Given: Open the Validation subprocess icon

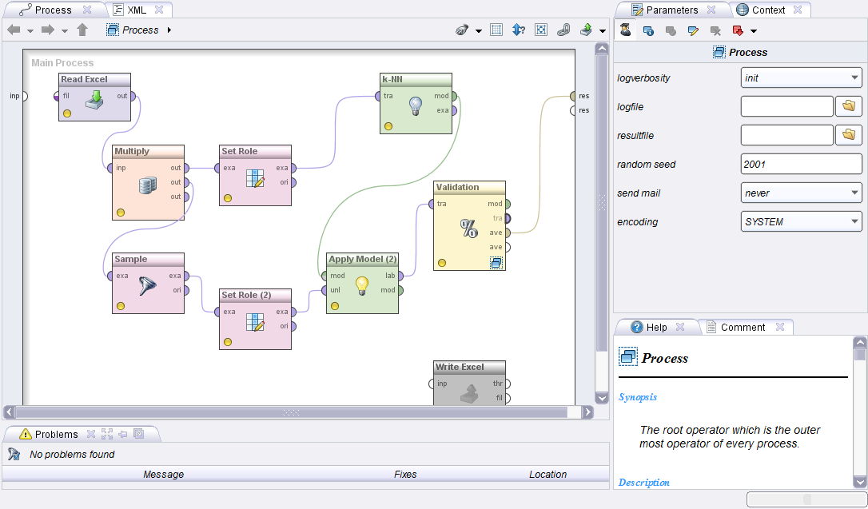Looking at the screenshot, I should click(496, 263).
